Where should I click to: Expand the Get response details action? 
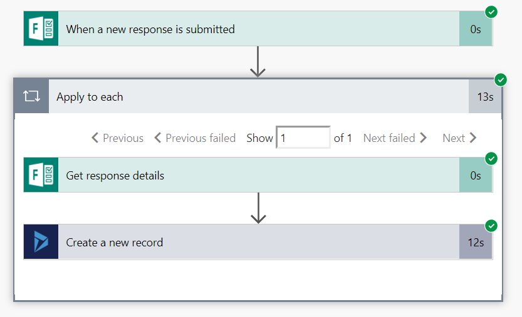point(251,175)
